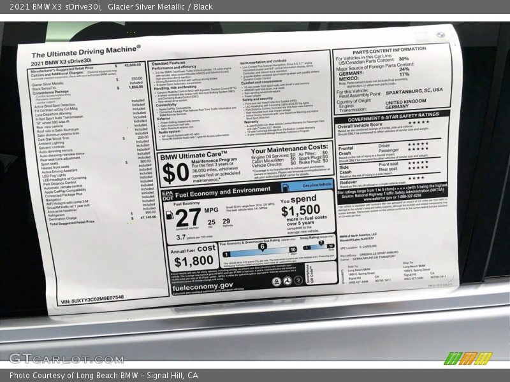Open the www.safercar.gov link
The image size is (510, 382).
coord(378,198)
